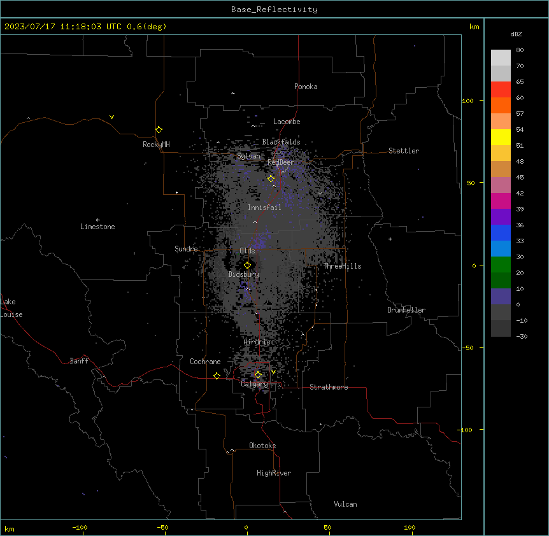This screenshot has height=536, width=549.
Task: Click the Lacombe city label
Action: pyautogui.click(x=287, y=122)
